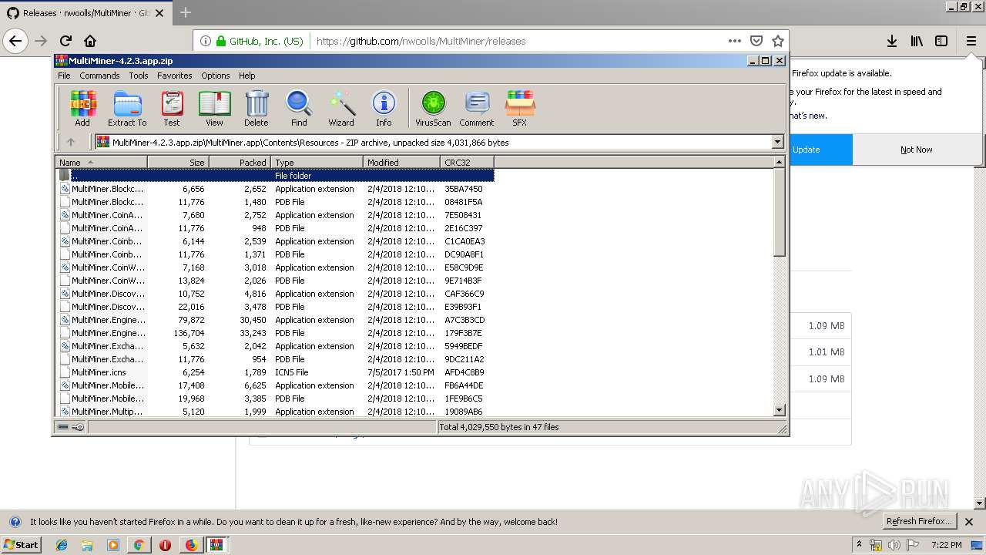986x555 pixels.
Task: Go up one folder level
Action: [71, 142]
